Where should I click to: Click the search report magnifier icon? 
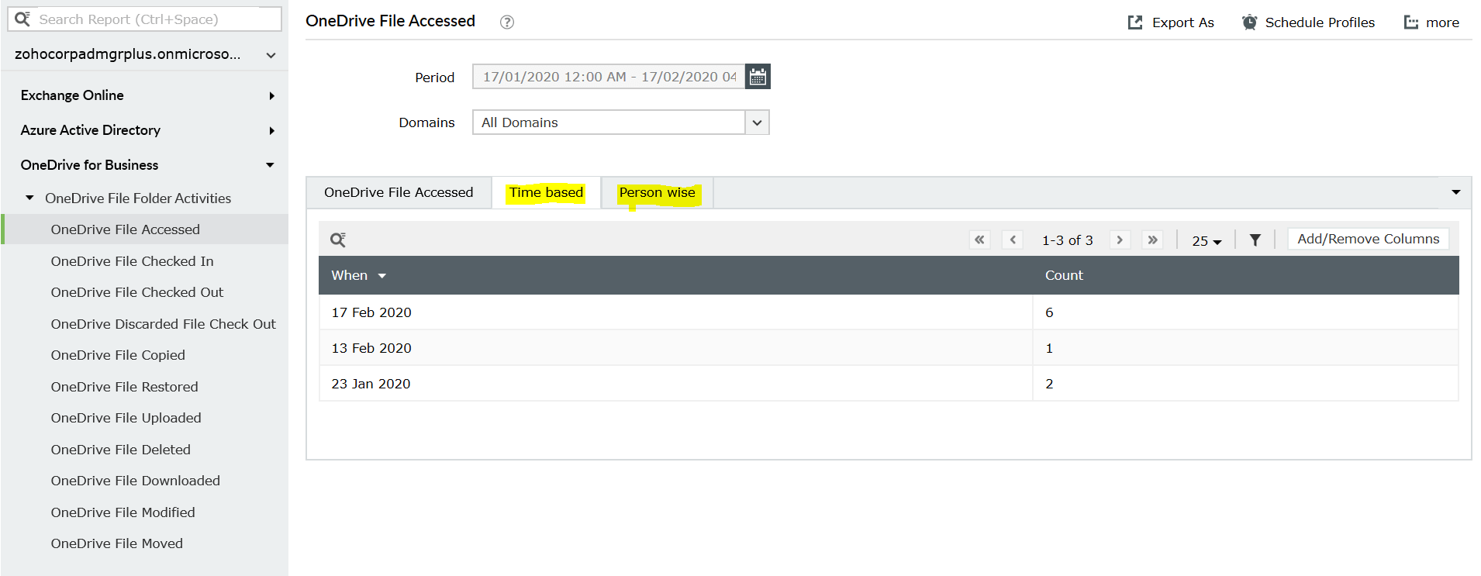(22, 19)
